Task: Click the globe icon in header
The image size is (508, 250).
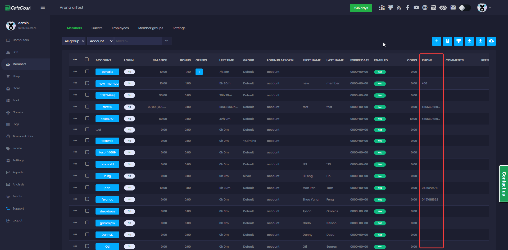Action: tap(425, 8)
